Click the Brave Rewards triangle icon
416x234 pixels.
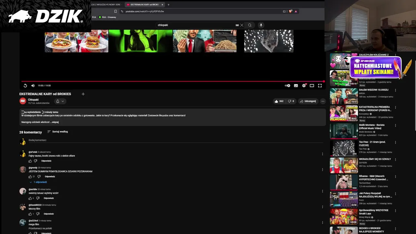click(x=296, y=11)
